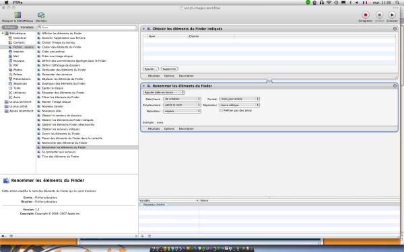Select the Présentations library category icon
This screenshot has height=252, width=404.
(11, 79)
